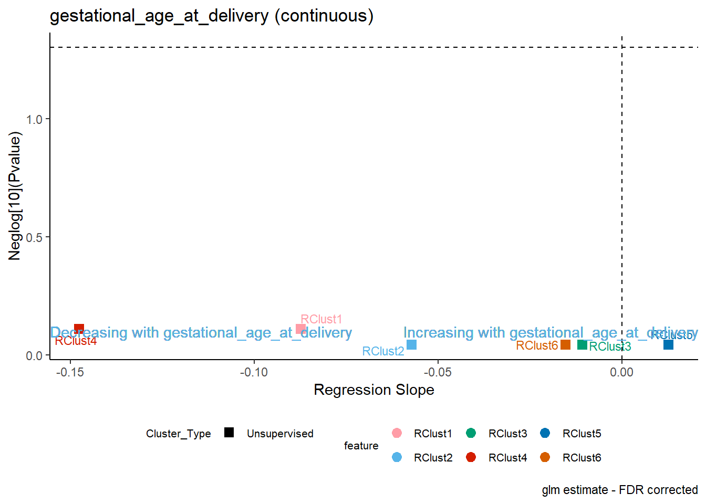The height and width of the screenshot is (504, 706).
Task: Click the 'Decreasing with gestational_age_at_delivery' annotation
Action: pyautogui.click(x=201, y=333)
